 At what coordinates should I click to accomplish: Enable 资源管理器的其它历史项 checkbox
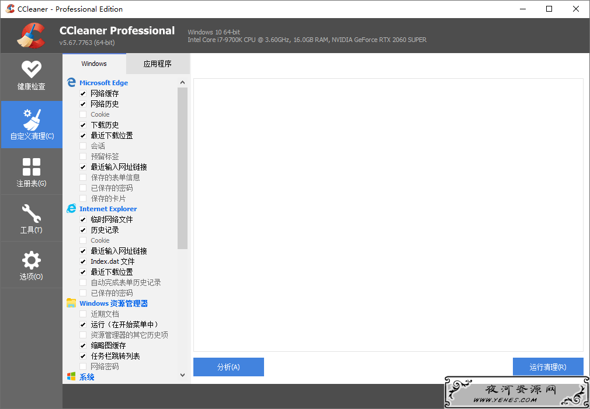pos(83,335)
